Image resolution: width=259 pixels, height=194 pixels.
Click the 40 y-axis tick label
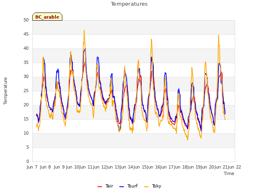[26, 48]
